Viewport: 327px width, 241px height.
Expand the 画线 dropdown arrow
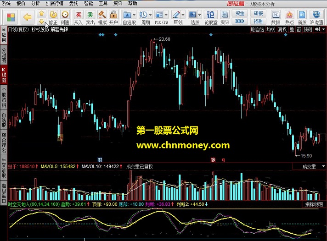(x=183, y=15)
